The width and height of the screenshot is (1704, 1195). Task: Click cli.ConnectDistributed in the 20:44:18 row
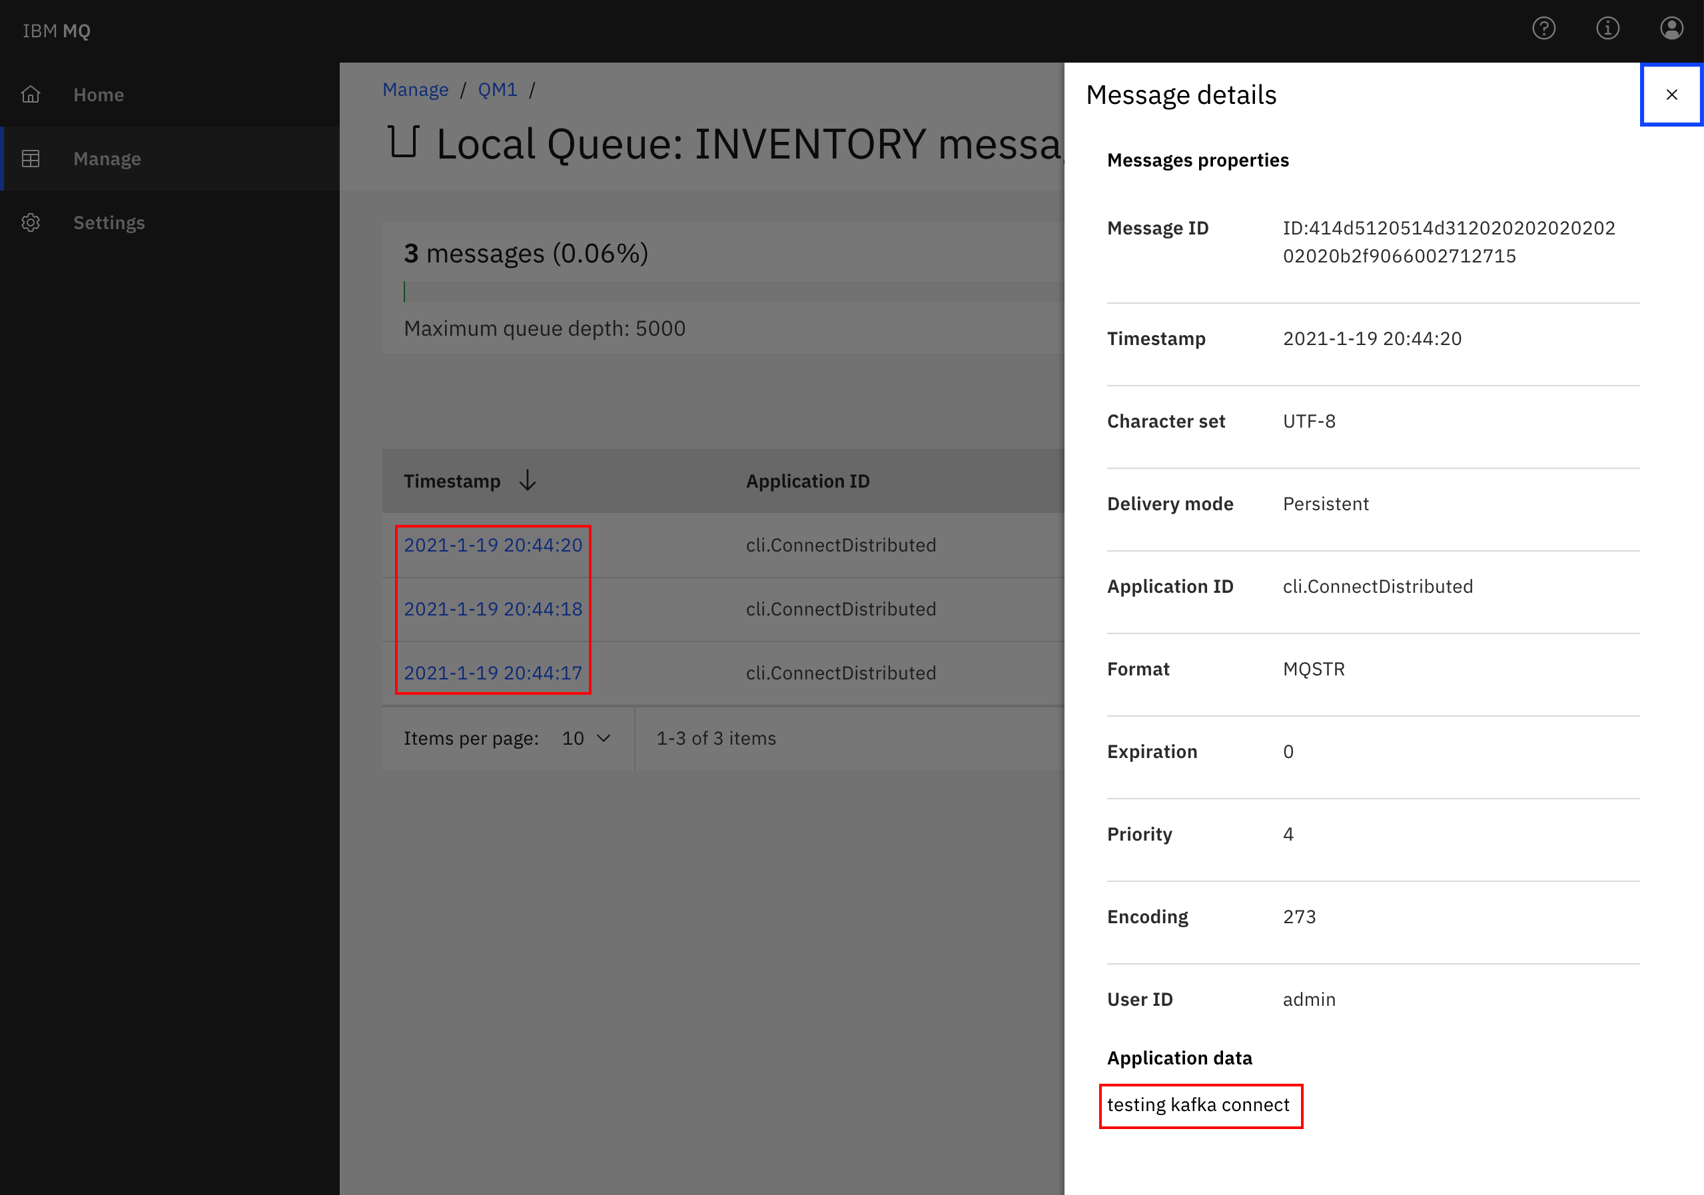[x=841, y=609]
